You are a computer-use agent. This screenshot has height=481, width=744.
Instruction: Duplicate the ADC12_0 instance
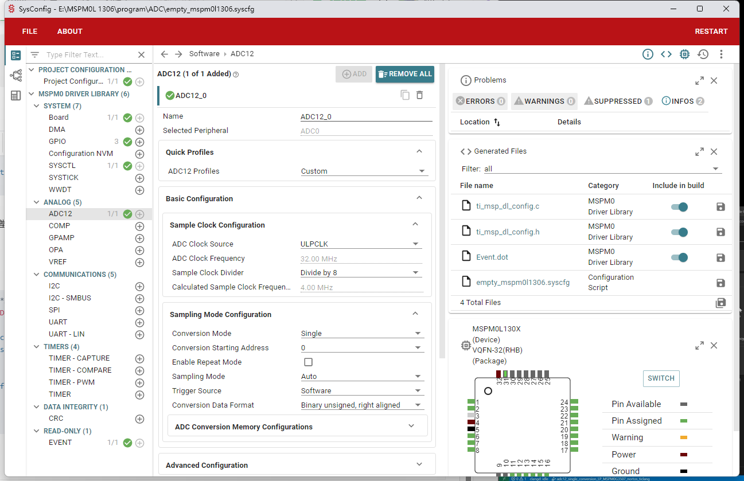[405, 95]
